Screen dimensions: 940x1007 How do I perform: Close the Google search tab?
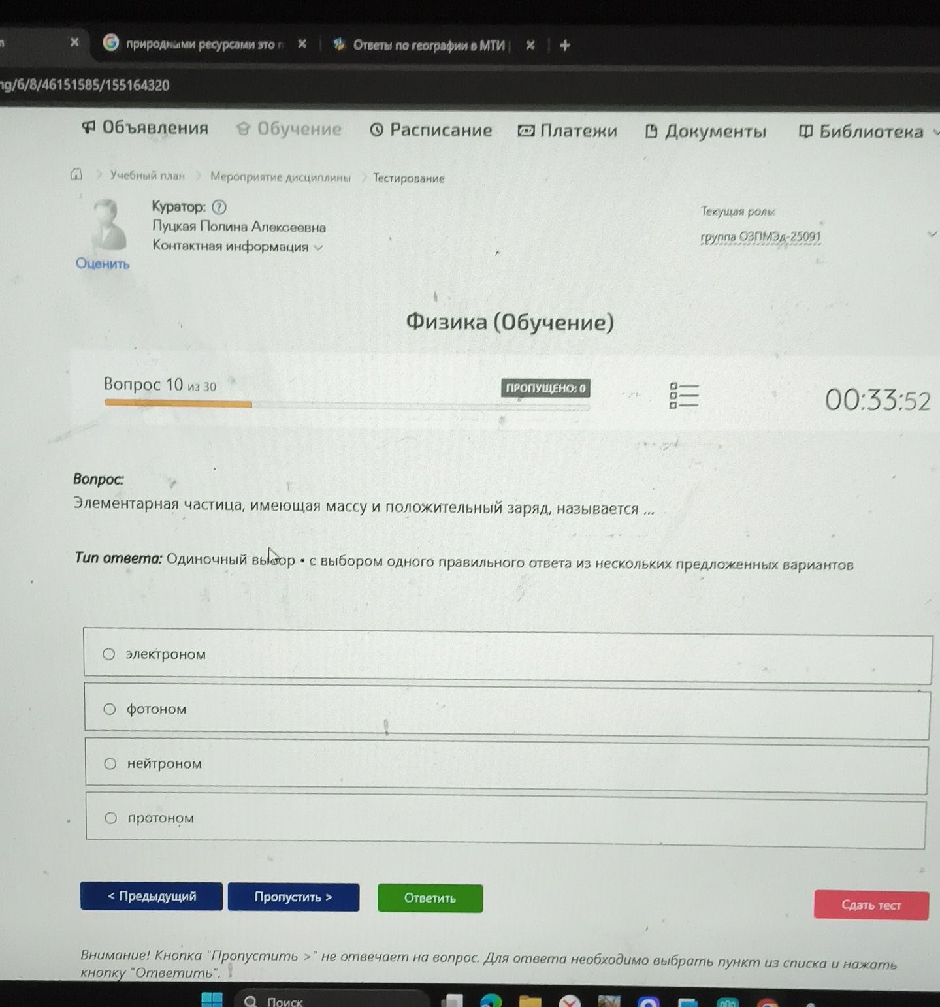coord(302,44)
